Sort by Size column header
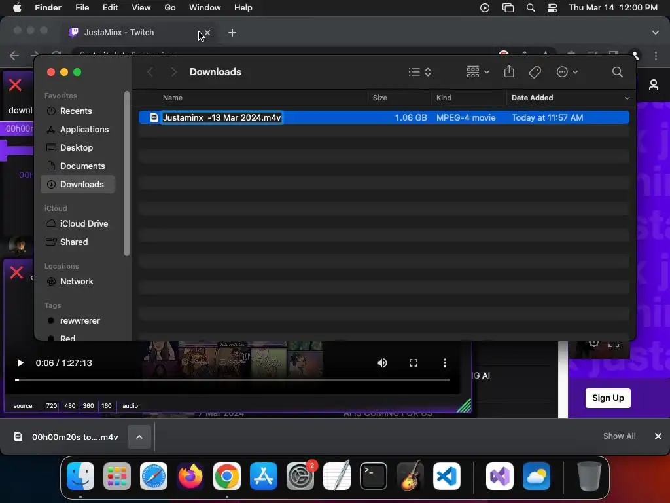670x503 pixels. tap(380, 98)
